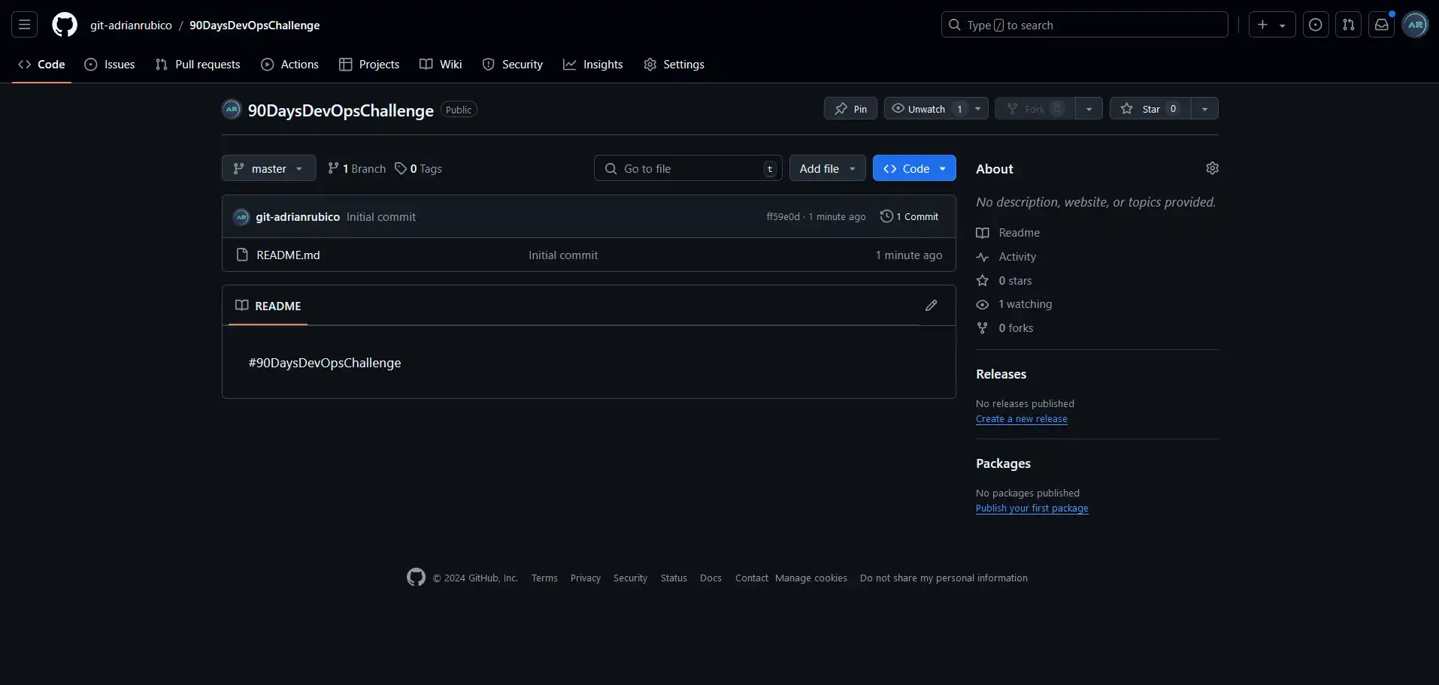Expand the dropdown caret beside the plus
Image resolution: width=1439 pixels, height=685 pixels.
(x=1283, y=25)
